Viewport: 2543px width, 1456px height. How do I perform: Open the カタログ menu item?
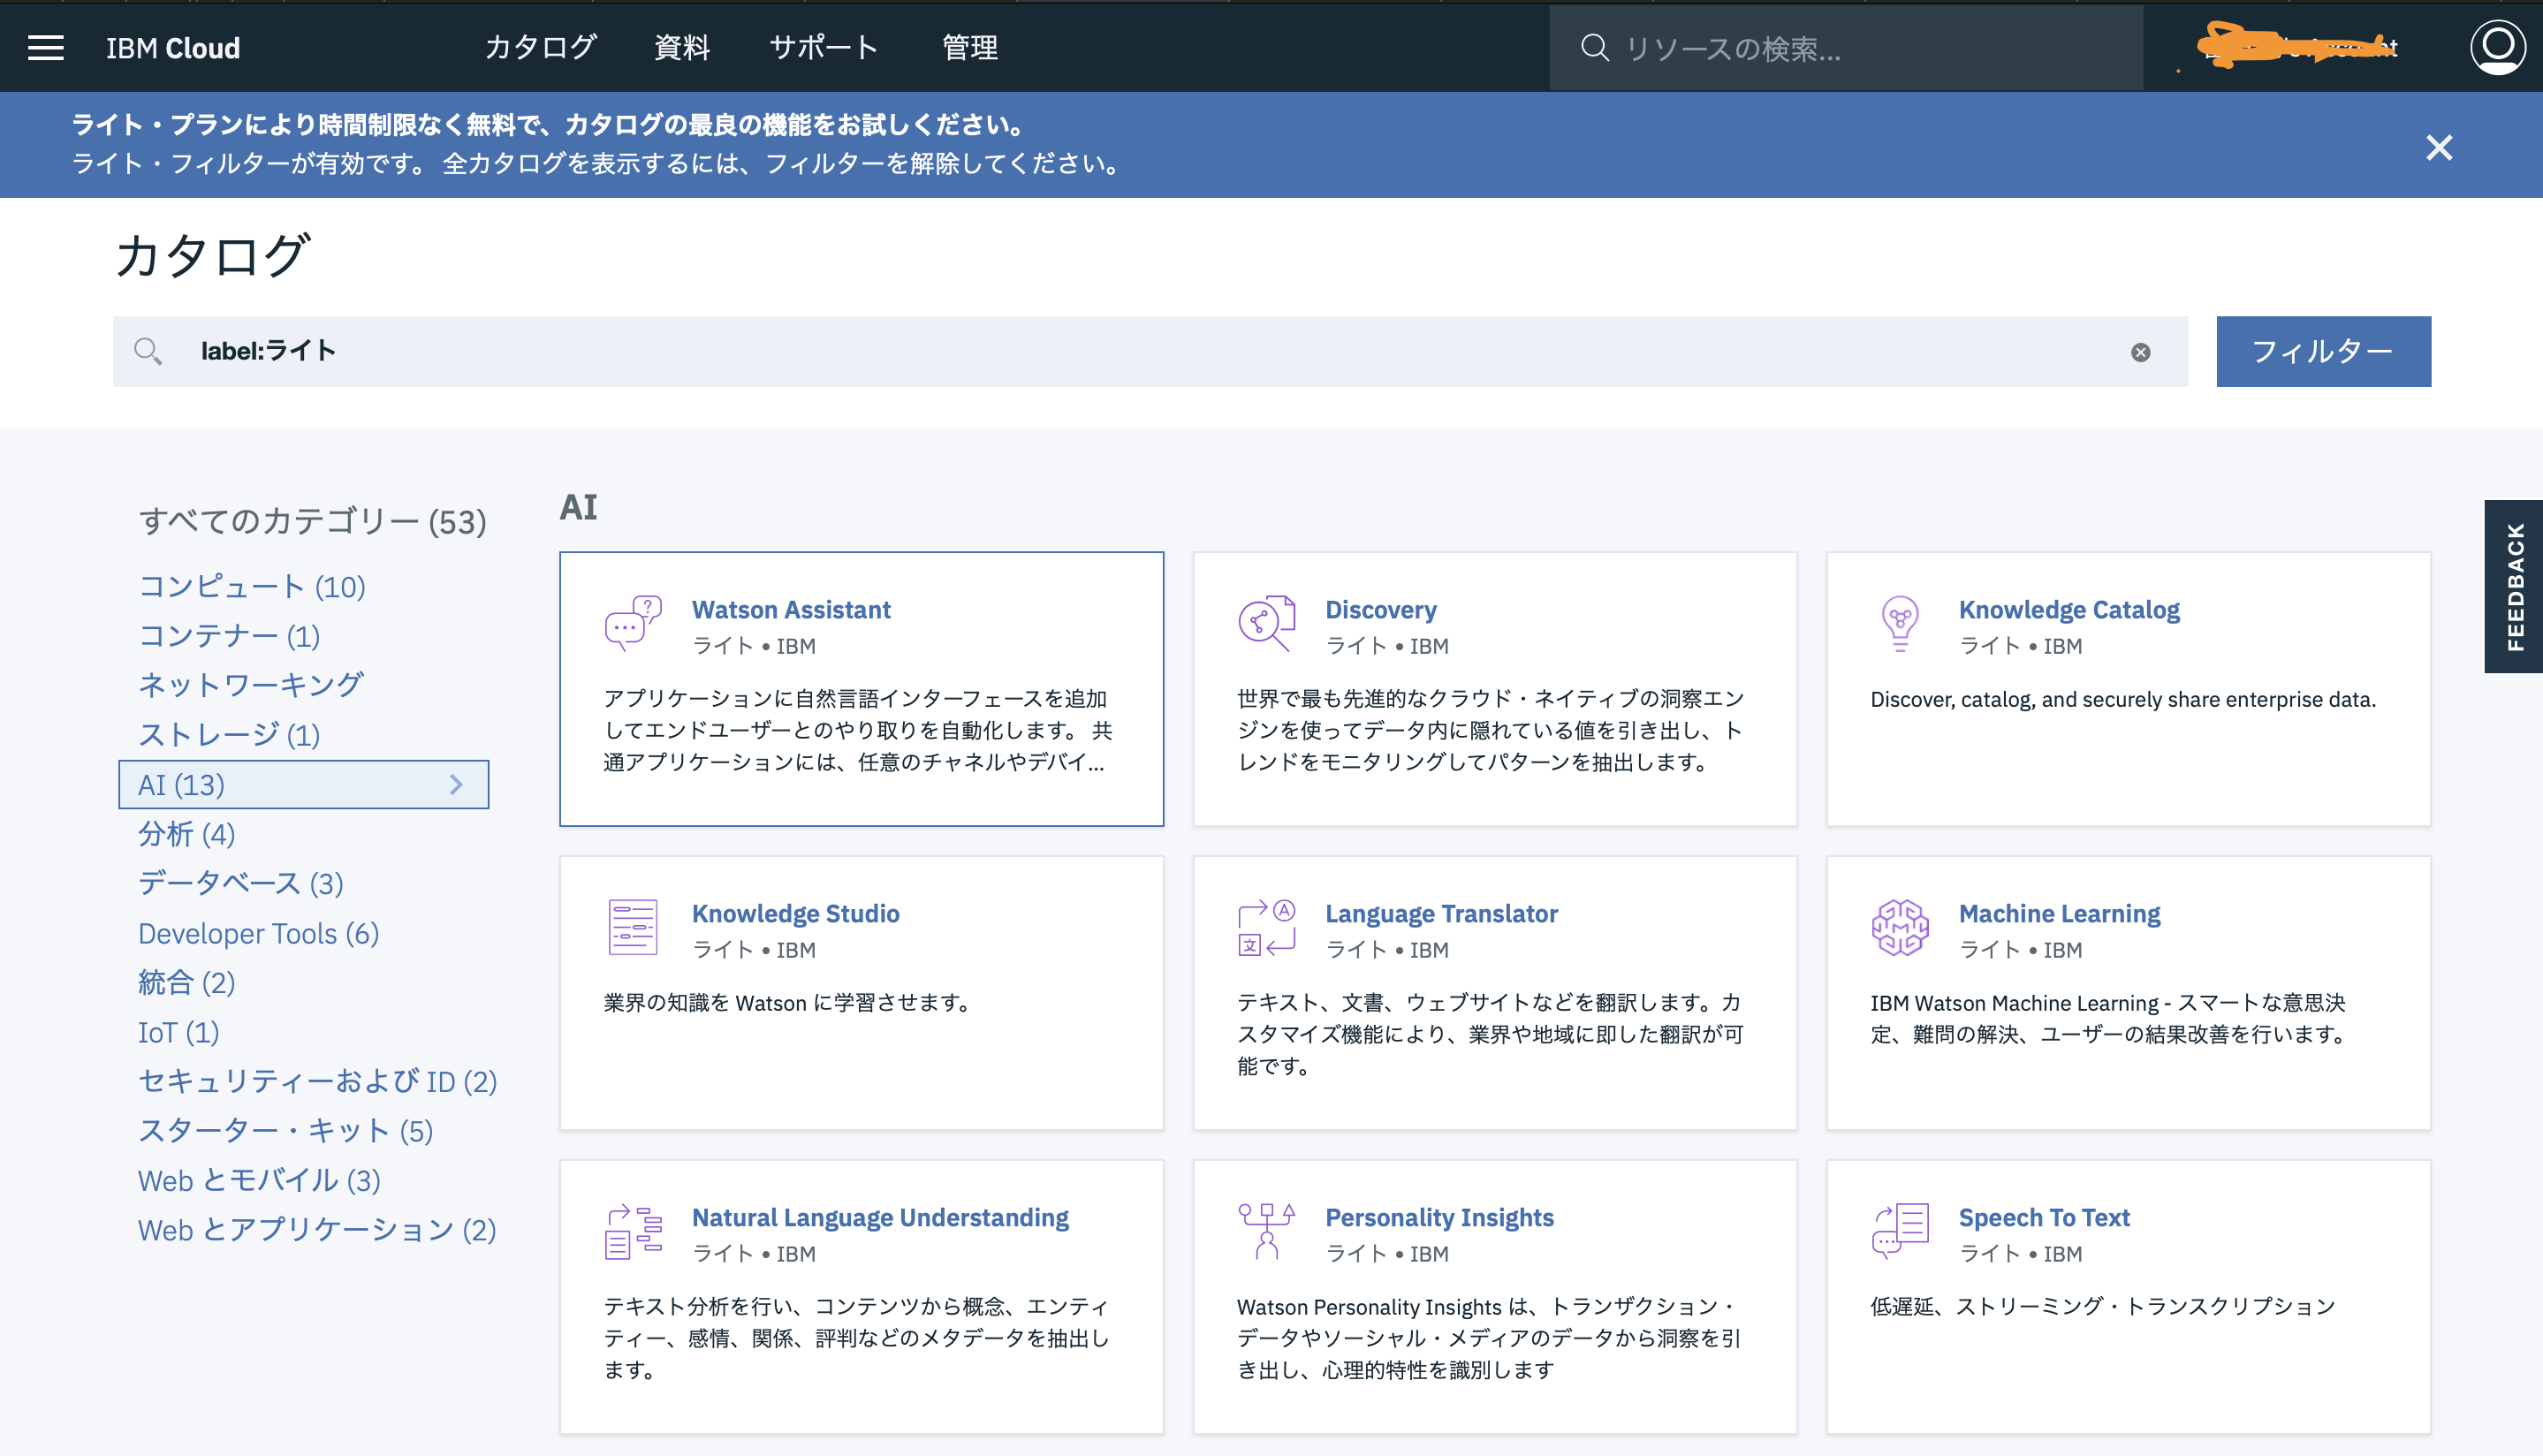pyautogui.click(x=541, y=47)
